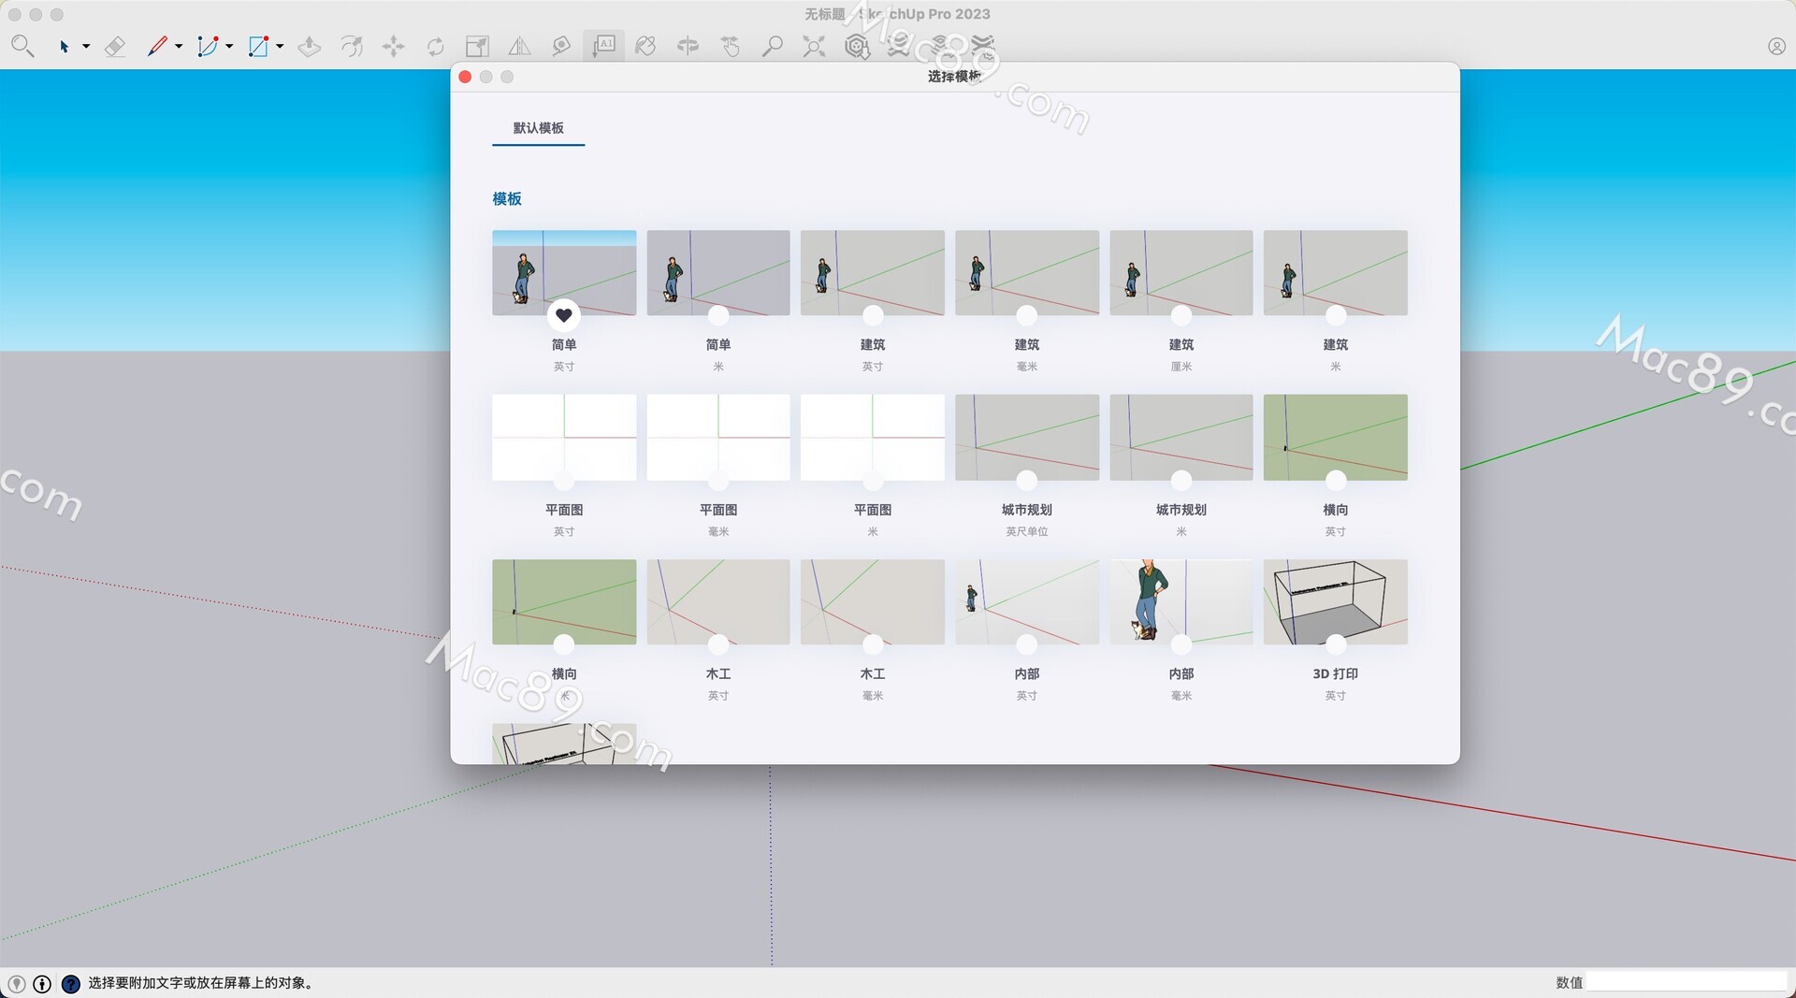Activate the Zoom Extents tool
1796x998 pixels.
[x=814, y=46]
